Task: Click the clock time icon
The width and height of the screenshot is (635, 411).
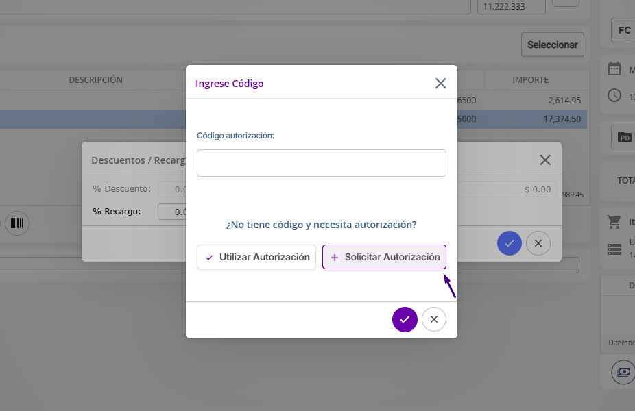Action: 614,96
